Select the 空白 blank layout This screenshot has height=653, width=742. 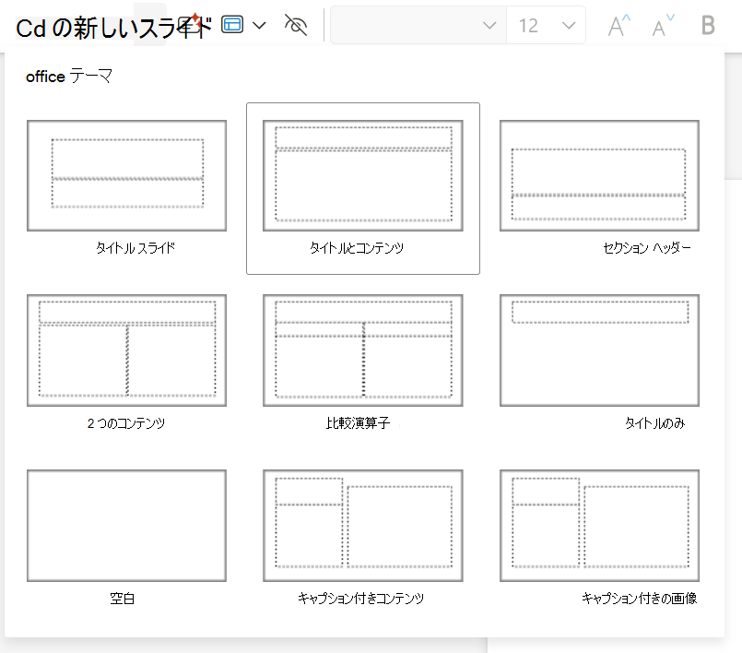126,526
